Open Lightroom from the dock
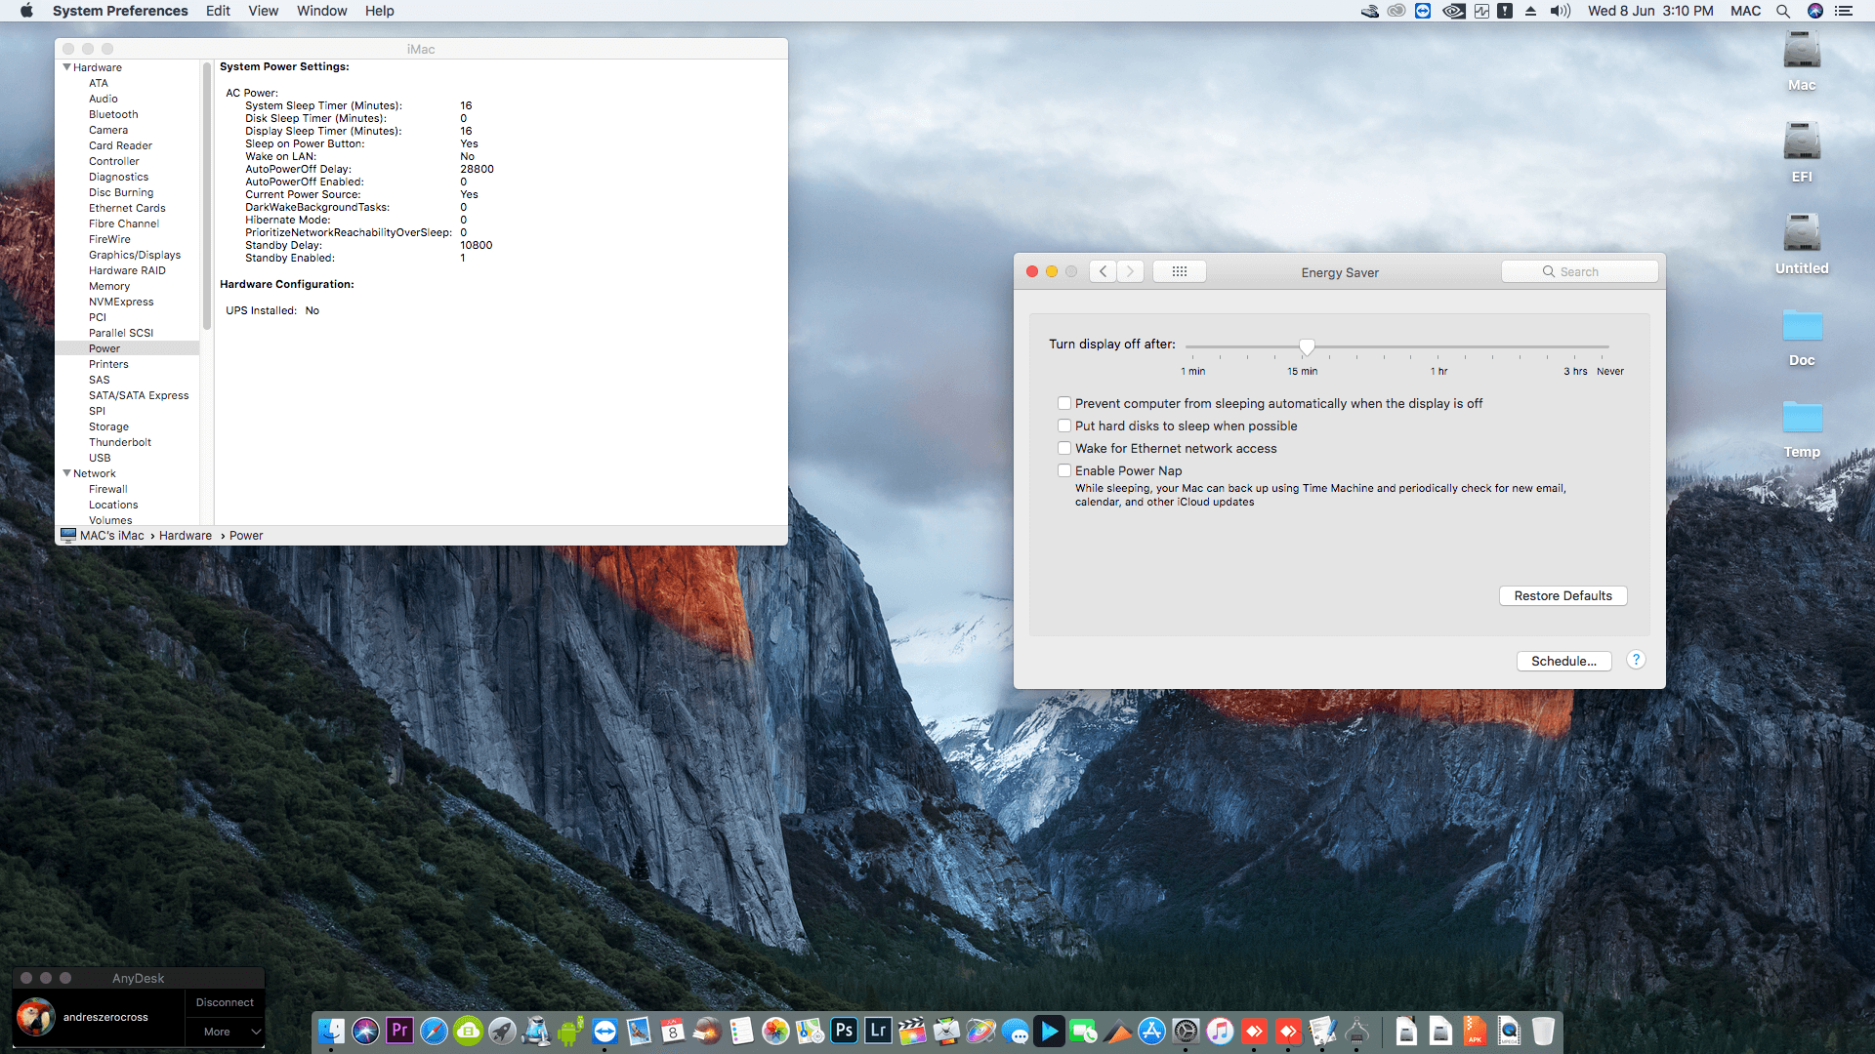Image resolution: width=1875 pixels, height=1054 pixels. [878, 1031]
